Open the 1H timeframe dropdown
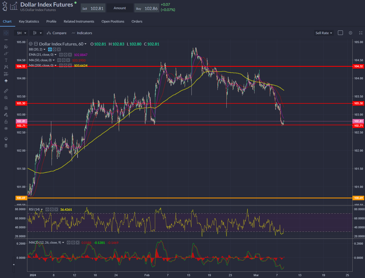 click(21, 33)
